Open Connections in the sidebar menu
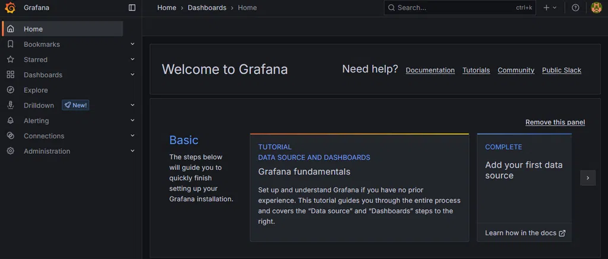 point(44,135)
